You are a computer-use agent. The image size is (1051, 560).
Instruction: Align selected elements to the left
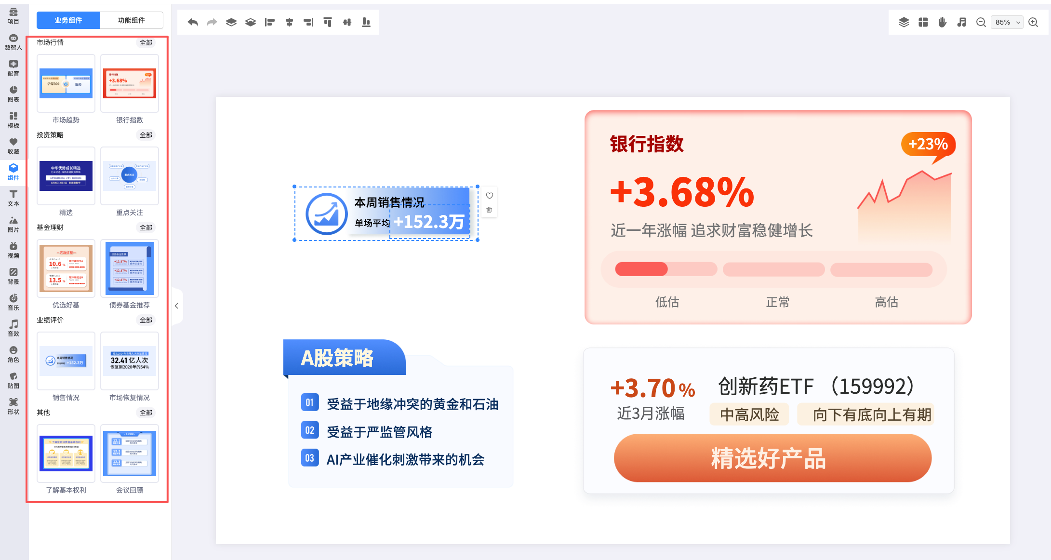(x=270, y=22)
